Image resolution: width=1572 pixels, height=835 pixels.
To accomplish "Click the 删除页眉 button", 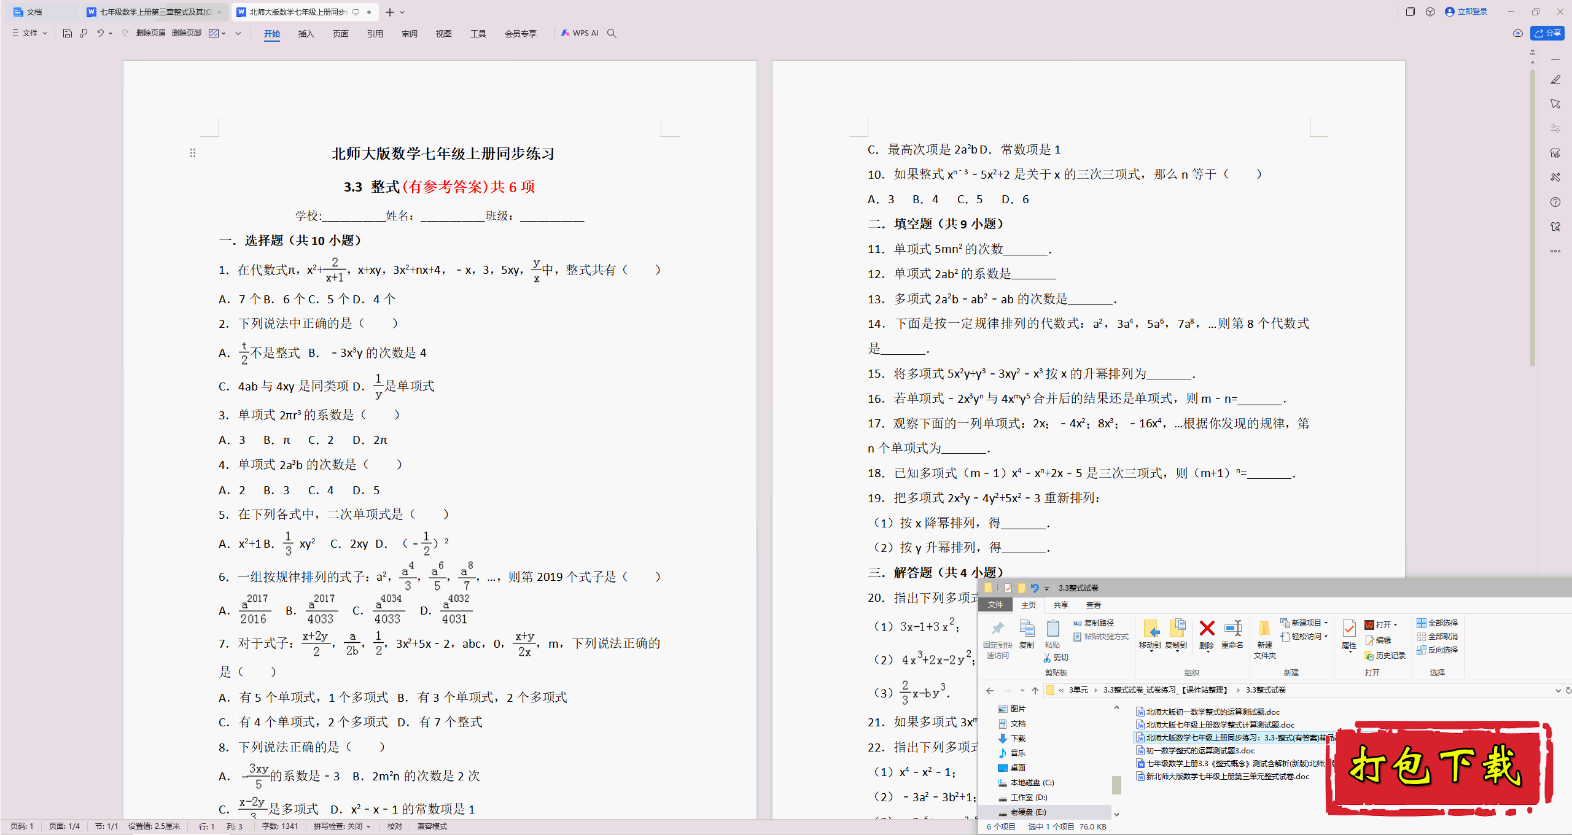I will coord(150,33).
